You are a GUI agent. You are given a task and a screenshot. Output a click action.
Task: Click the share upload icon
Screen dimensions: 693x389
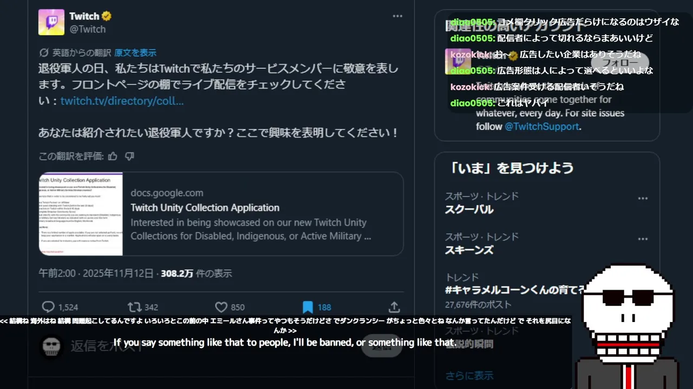(x=394, y=307)
